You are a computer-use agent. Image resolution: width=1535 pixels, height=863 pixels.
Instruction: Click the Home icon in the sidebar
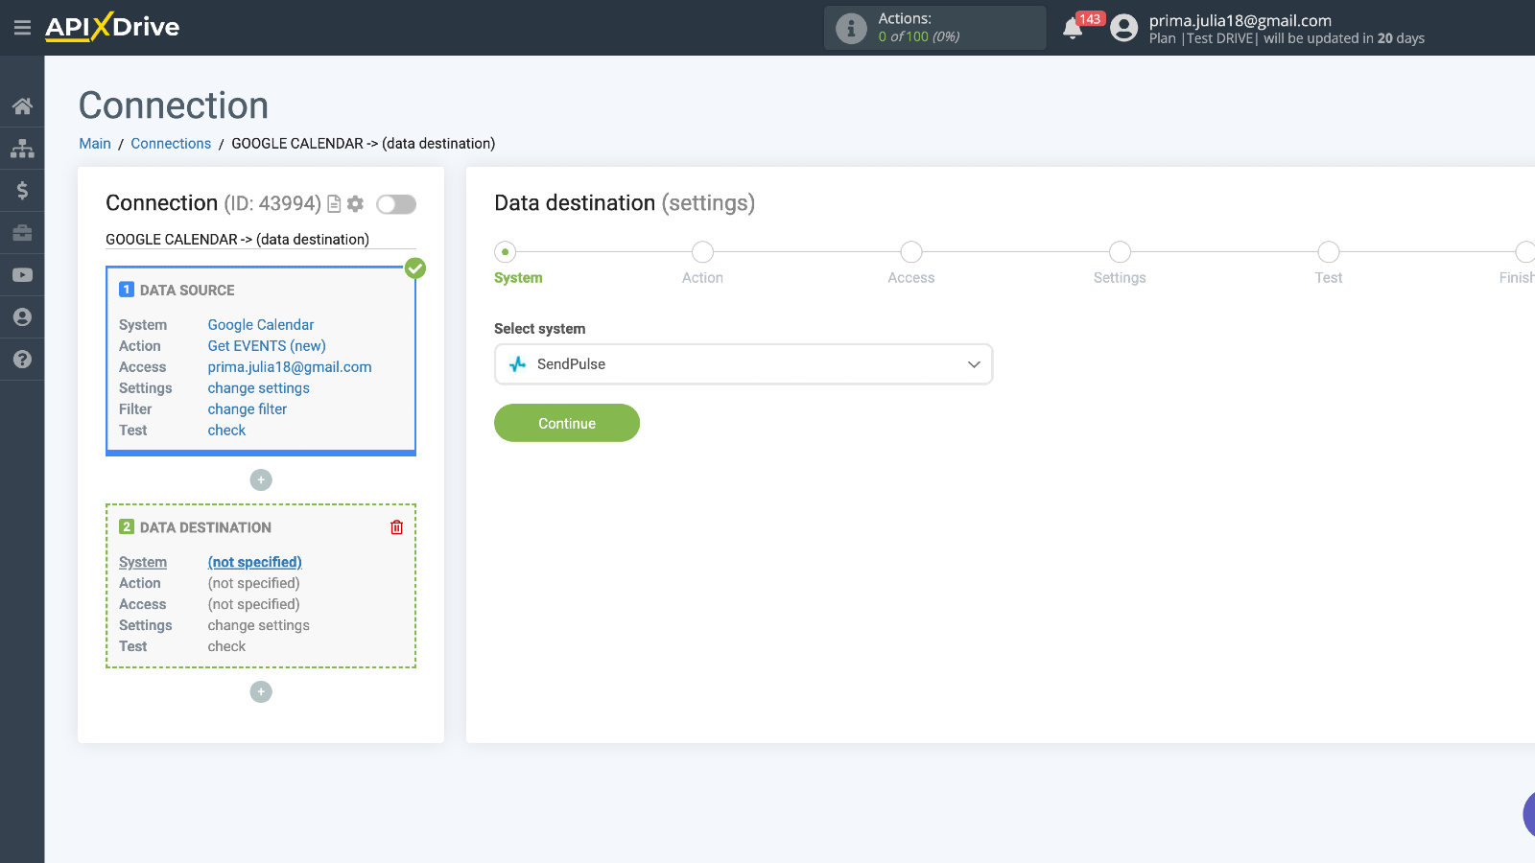[x=22, y=106]
